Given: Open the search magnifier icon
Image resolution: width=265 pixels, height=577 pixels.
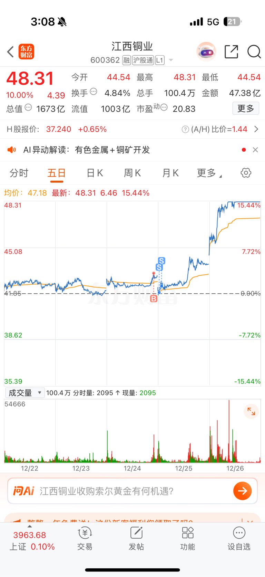Looking at the screenshot, I should click(x=254, y=52).
